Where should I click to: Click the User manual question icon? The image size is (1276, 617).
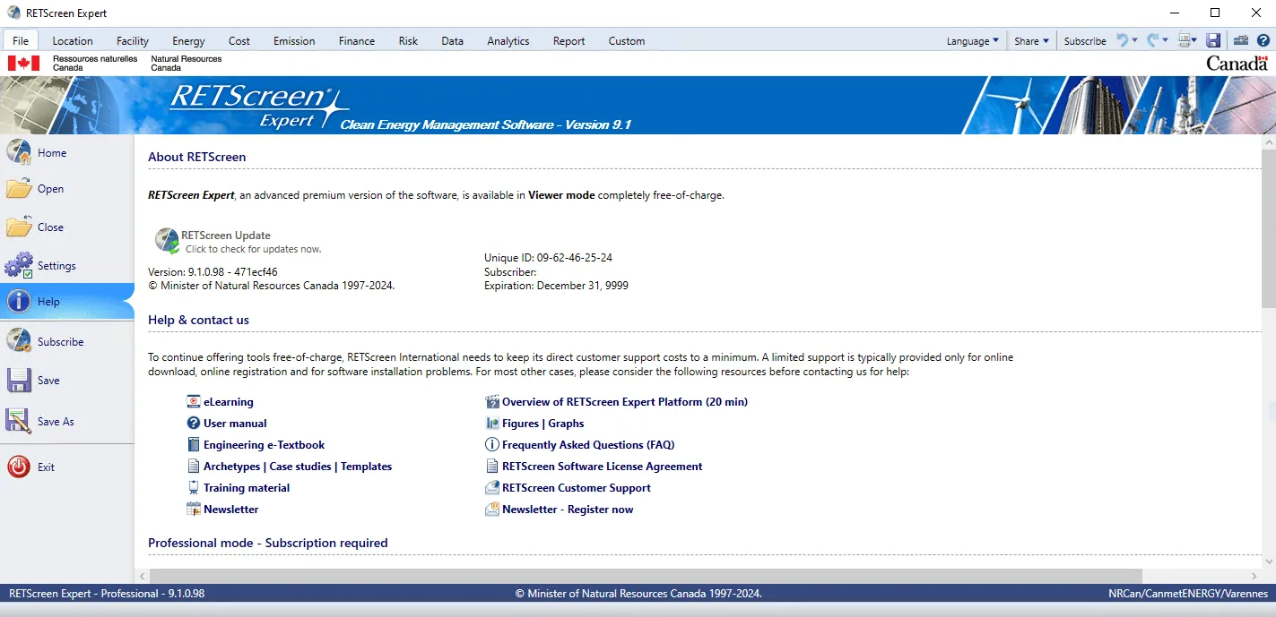tap(193, 424)
